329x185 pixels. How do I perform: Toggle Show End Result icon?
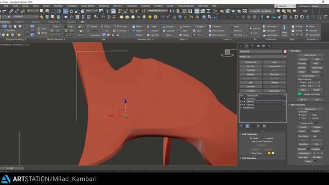(247, 126)
